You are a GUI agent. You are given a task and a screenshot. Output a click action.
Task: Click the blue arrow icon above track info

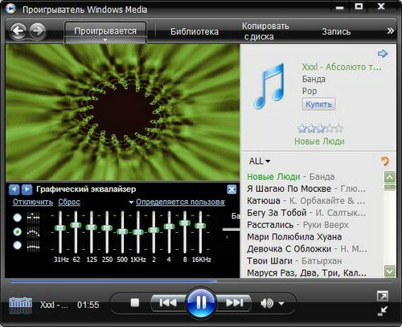tap(383, 54)
